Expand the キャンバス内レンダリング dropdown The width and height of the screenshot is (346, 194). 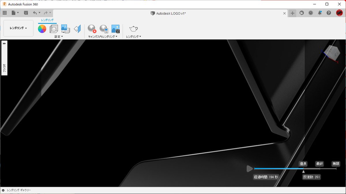point(103,36)
